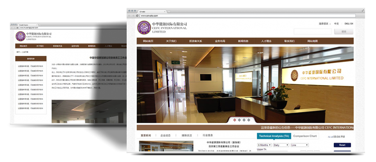The height and width of the screenshot is (162, 376).
Task: Click the back arrow in the rear browser window
Action: (x=11, y=28)
